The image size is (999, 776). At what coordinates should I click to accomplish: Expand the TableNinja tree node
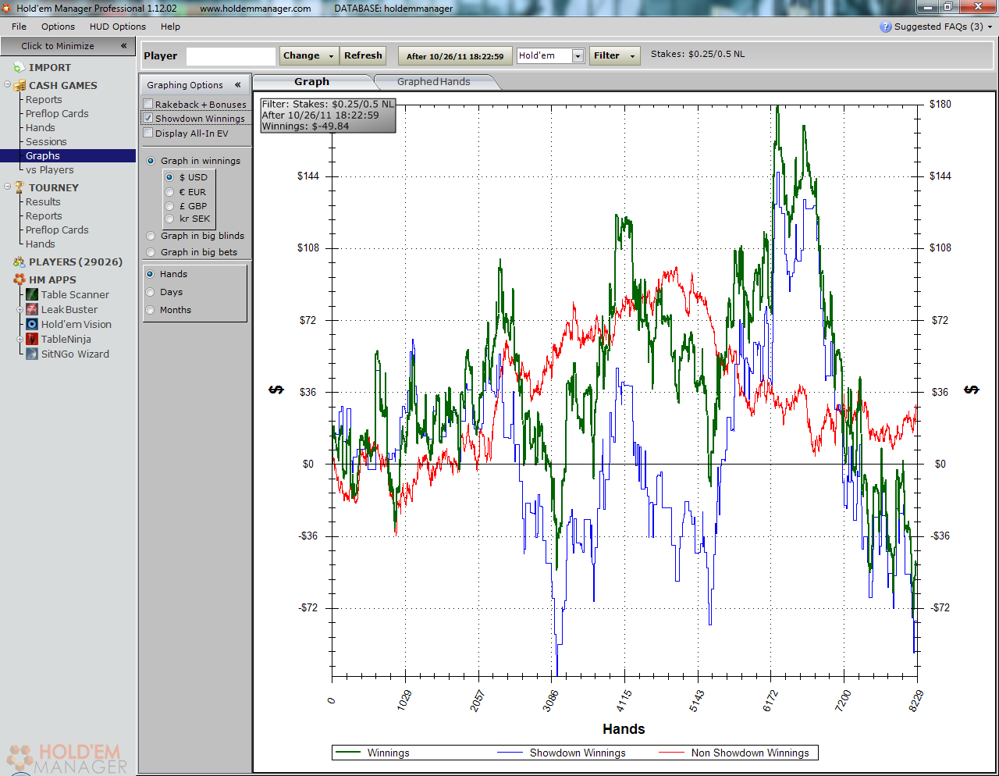tap(20, 340)
